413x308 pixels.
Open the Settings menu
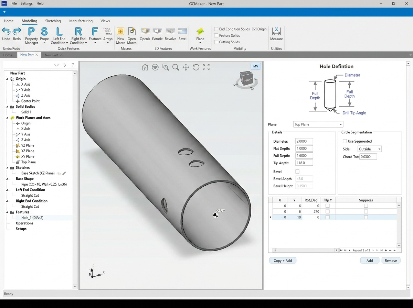coord(27,3)
